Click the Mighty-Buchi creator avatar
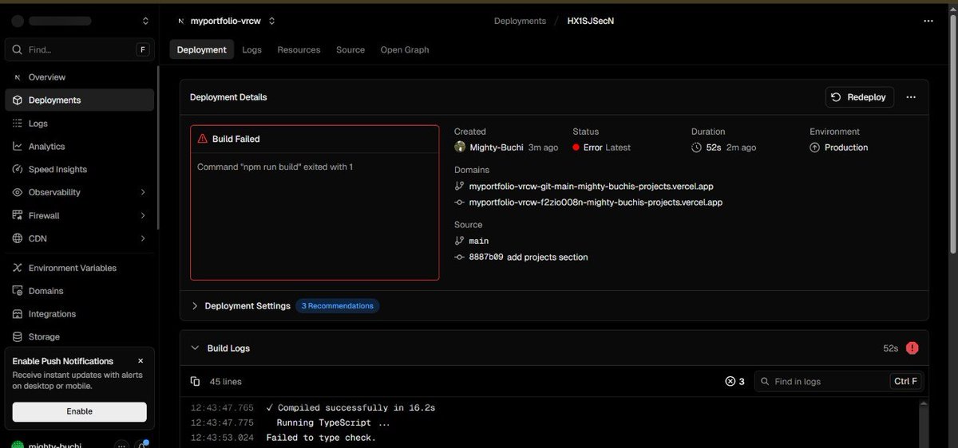The height and width of the screenshot is (448, 958). point(460,147)
